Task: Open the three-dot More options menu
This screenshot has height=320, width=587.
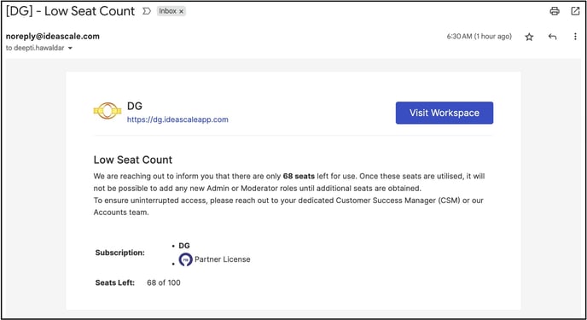Action: tap(575, 37)
